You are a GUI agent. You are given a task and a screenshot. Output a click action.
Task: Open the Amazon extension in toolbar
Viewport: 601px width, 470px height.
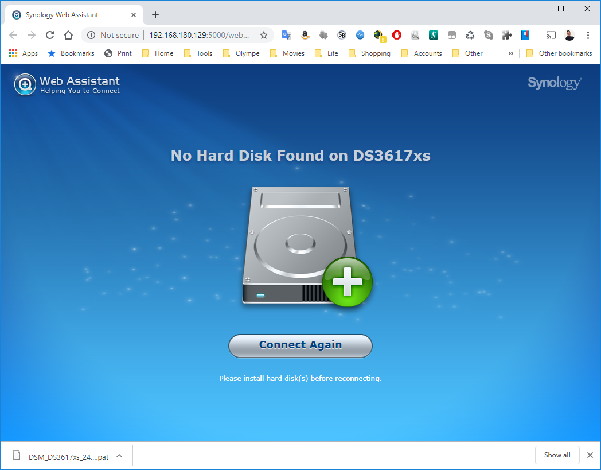(x=305, y=35)
